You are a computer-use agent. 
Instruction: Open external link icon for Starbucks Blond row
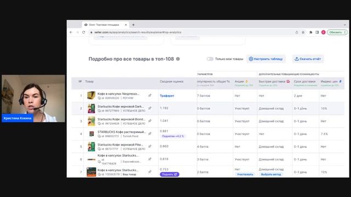tap(150, 121)
